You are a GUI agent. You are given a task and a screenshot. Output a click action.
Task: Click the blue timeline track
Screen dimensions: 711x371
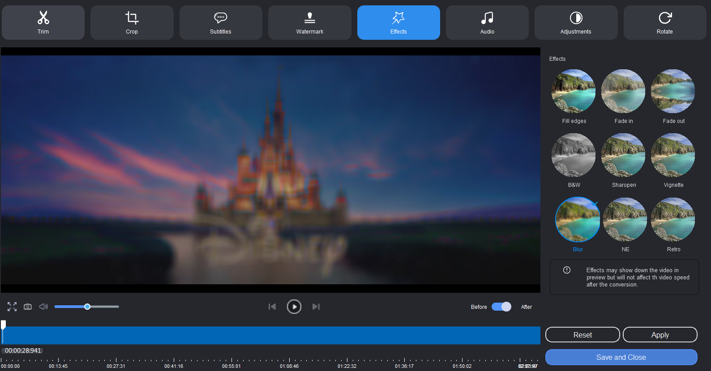click(271, 335)
